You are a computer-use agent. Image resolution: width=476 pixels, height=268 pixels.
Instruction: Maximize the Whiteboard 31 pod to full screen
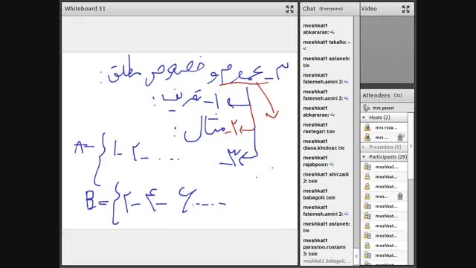289,9
